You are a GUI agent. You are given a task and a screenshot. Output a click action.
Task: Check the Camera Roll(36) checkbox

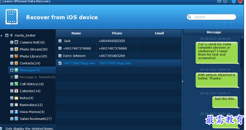click(12, 42)
